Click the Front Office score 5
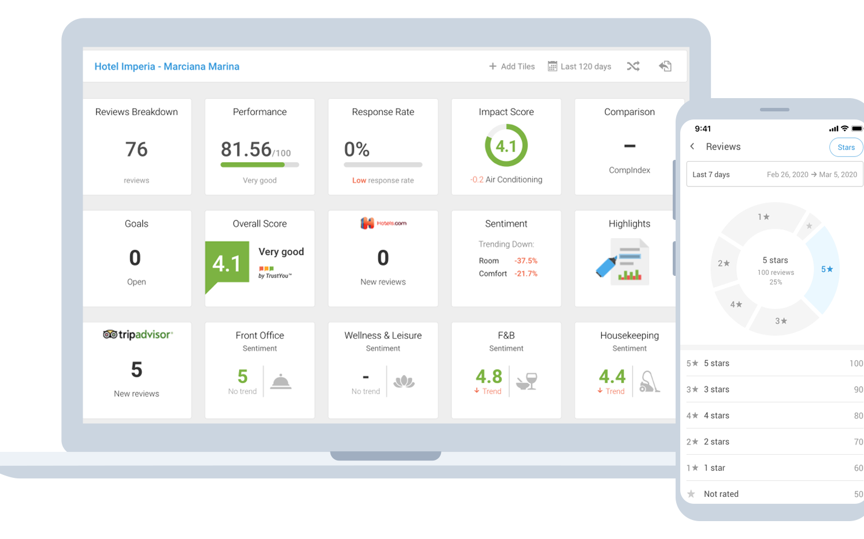Viewport: 864px width, 539px height. (243, 377)
